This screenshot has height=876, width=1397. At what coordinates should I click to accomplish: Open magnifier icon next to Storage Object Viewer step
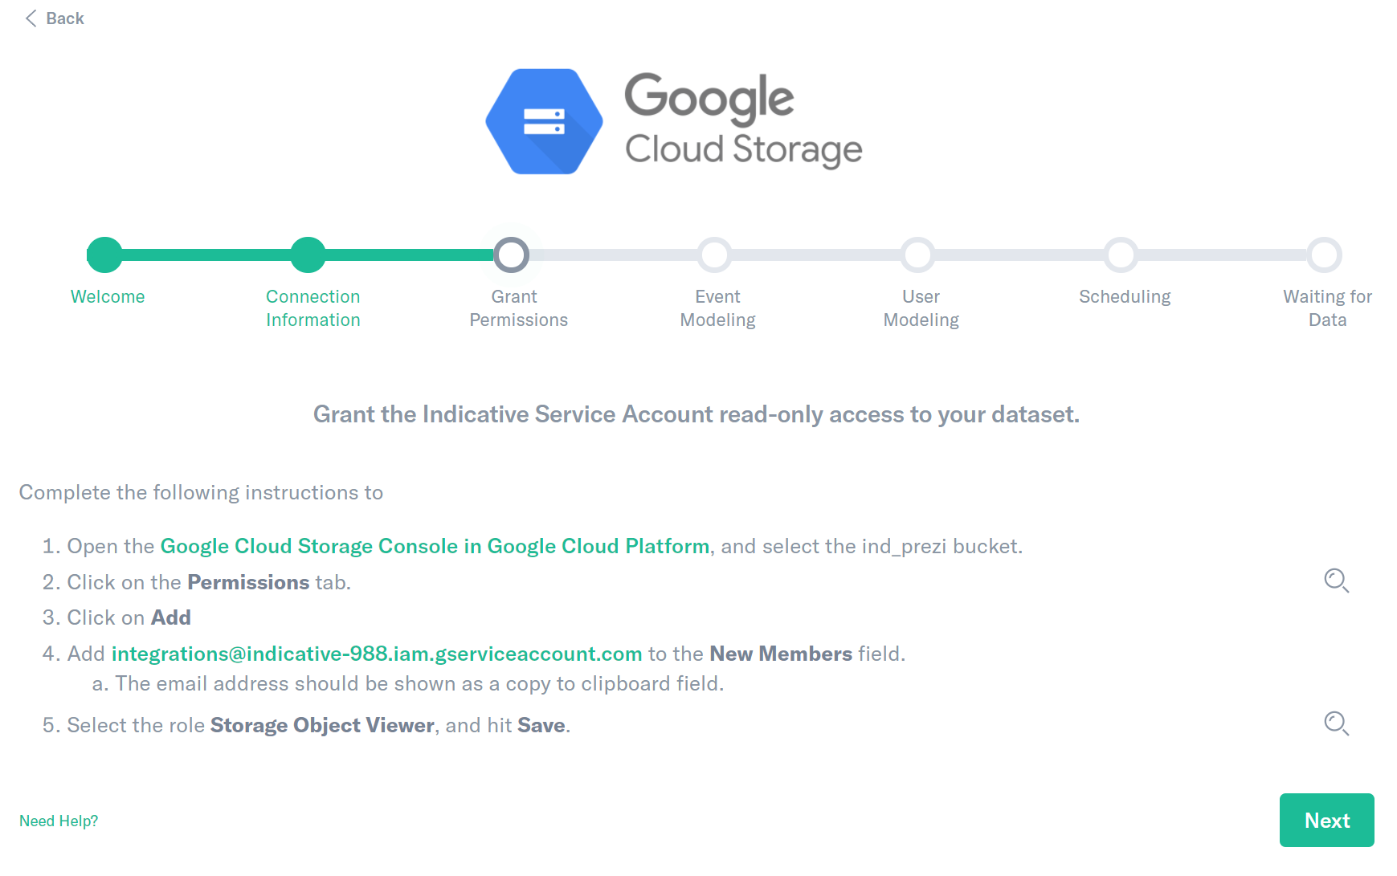click(x=1336, y=723)
